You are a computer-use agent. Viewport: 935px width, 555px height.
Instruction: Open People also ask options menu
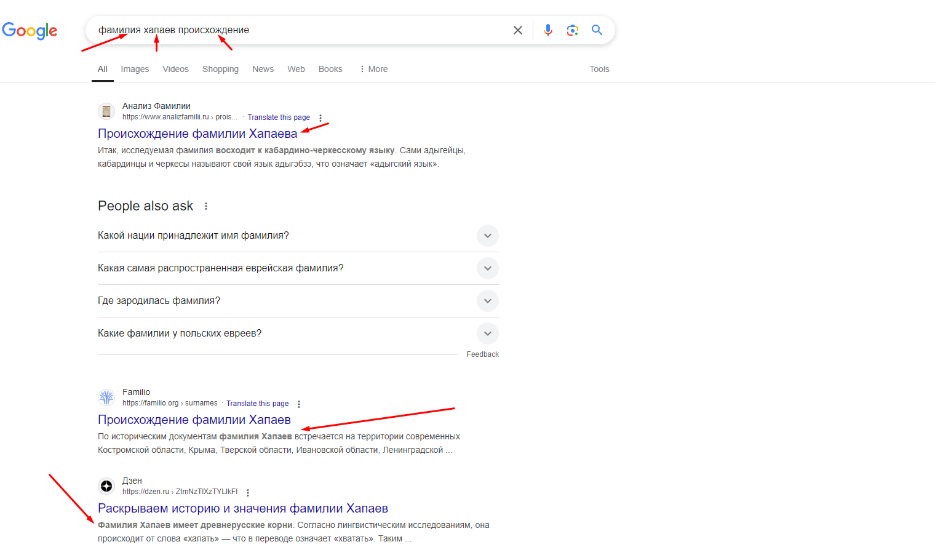tap(206, 206)
